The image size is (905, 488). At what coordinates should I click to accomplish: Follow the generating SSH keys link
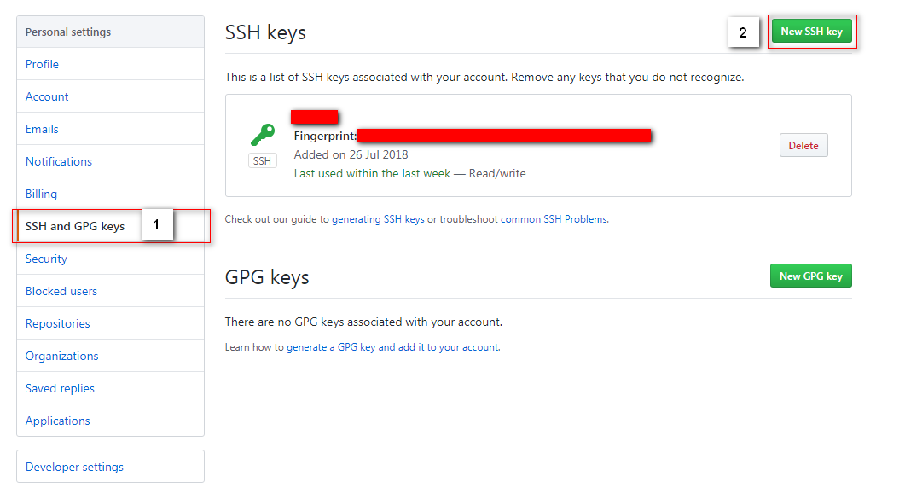click(x=378, y=219)
